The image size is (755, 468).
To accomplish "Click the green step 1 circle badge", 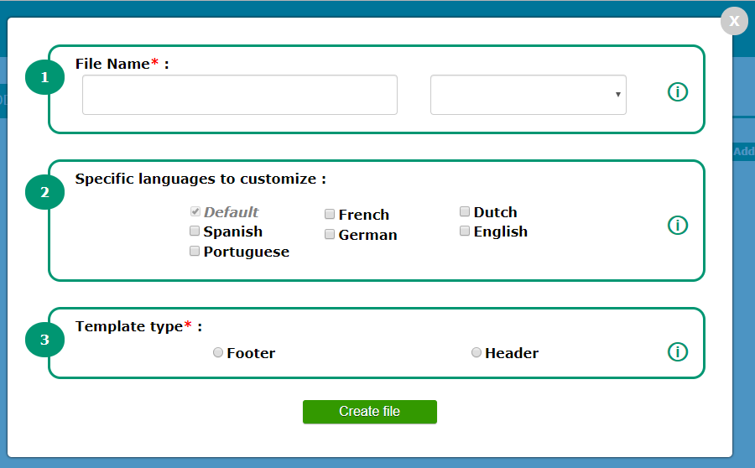I will click(44, 78).
